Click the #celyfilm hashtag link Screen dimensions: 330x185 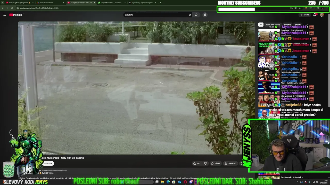click(63, 171)
